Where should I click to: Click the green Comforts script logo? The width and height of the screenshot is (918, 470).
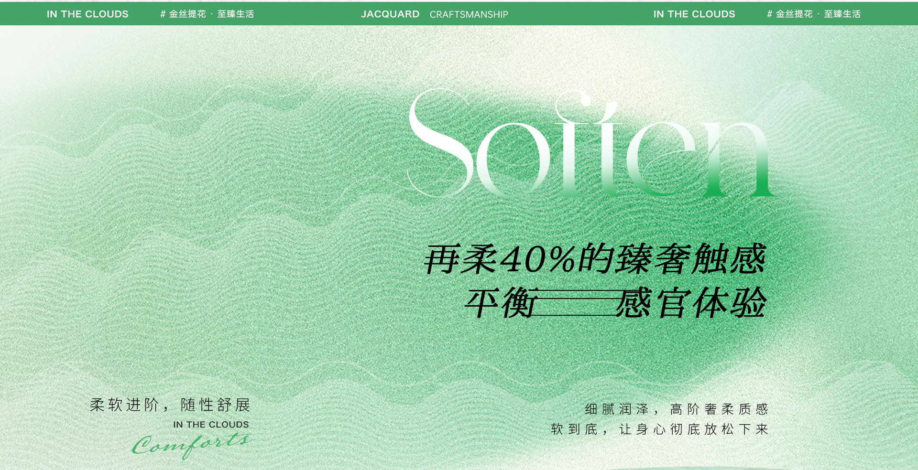pyautogui.click(x=192, y=445)
